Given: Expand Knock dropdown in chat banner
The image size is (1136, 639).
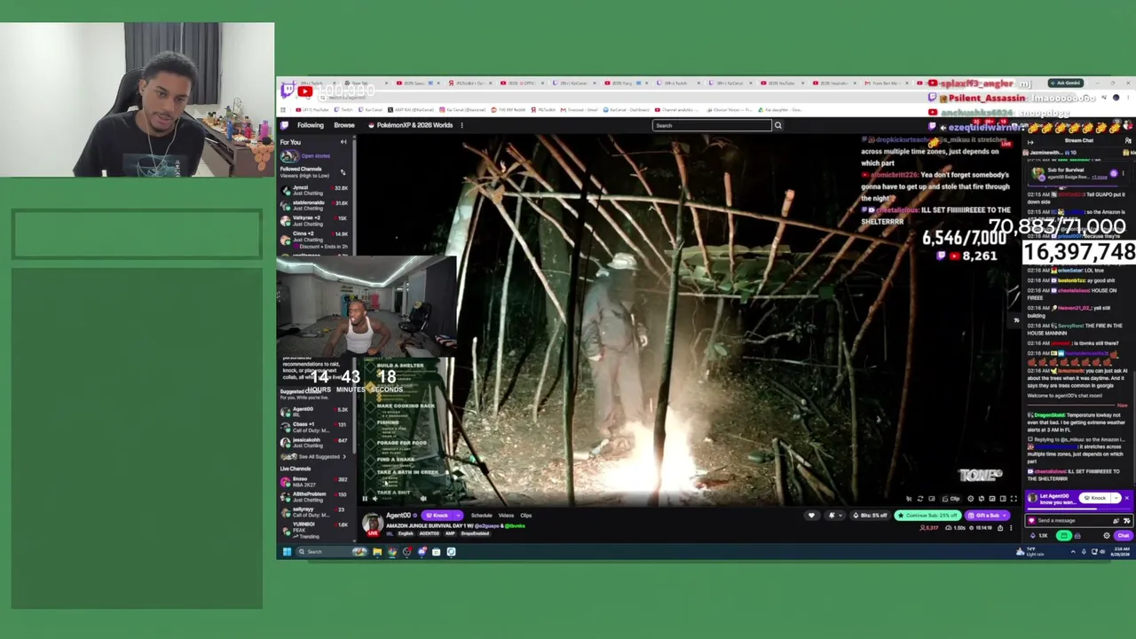Looking at the screenshot, I should 1116,498.
